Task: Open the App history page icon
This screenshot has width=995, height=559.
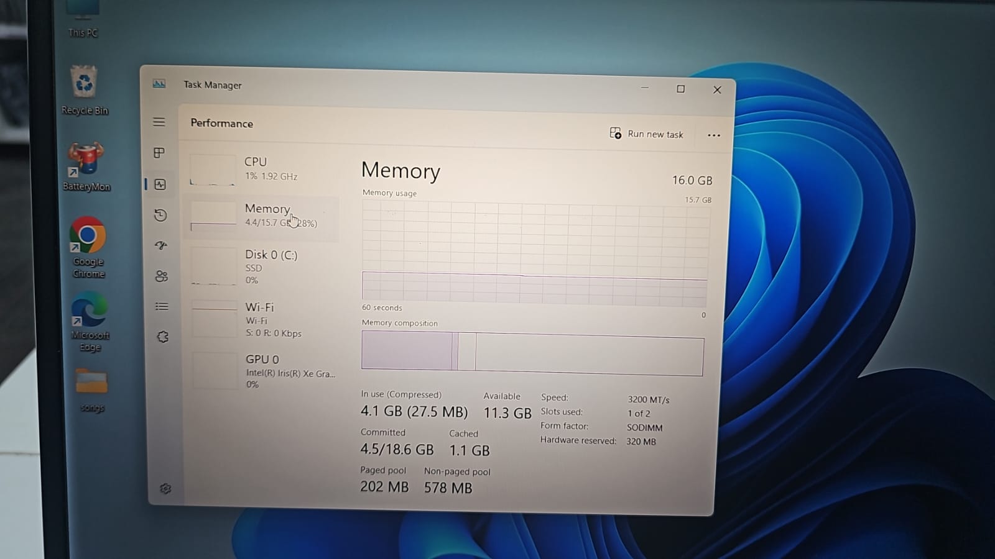Action: tap(160, 215)
